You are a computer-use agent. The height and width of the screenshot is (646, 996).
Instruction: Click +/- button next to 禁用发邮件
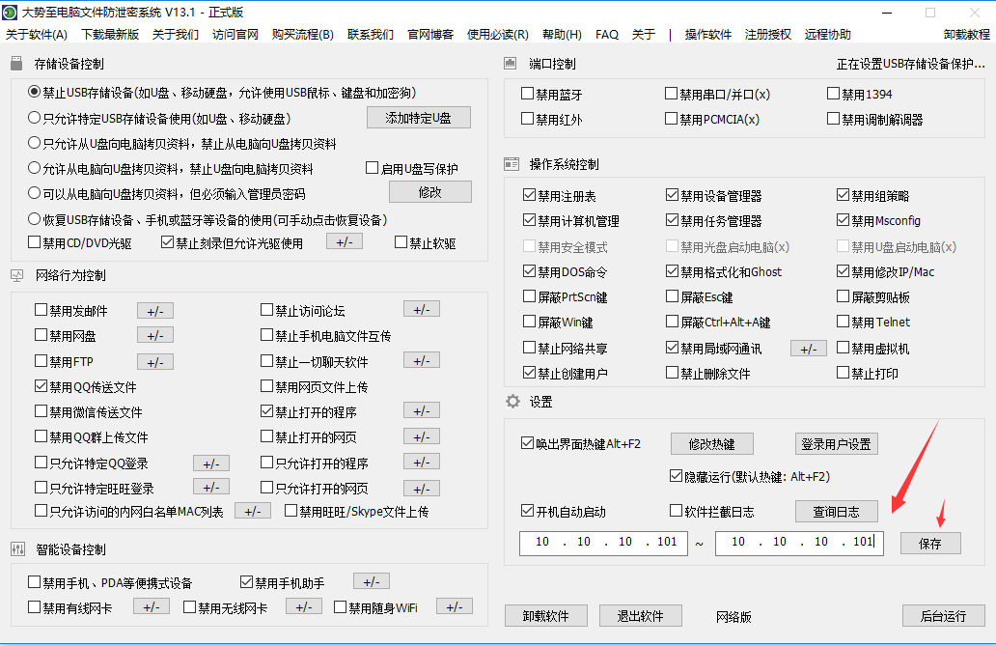(x=155, y=311)
